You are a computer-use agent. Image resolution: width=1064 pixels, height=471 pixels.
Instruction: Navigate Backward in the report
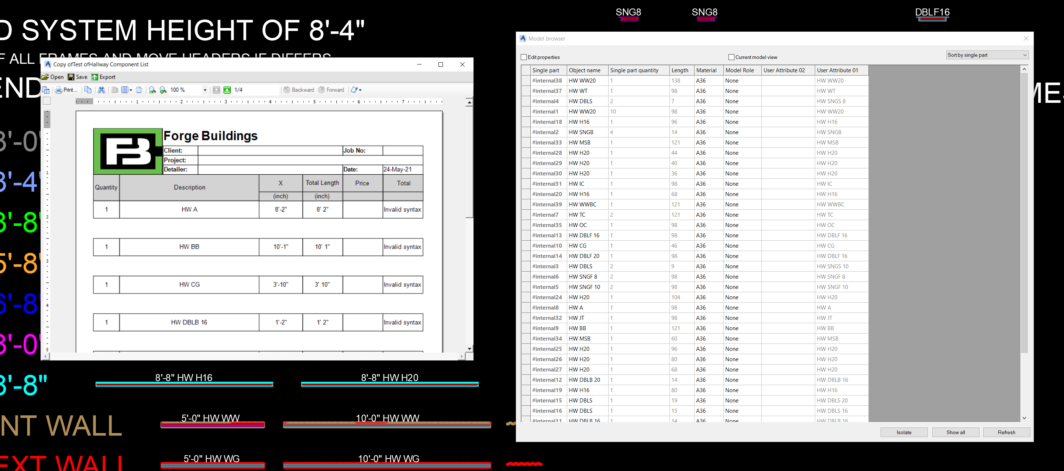tap(299, 90)
